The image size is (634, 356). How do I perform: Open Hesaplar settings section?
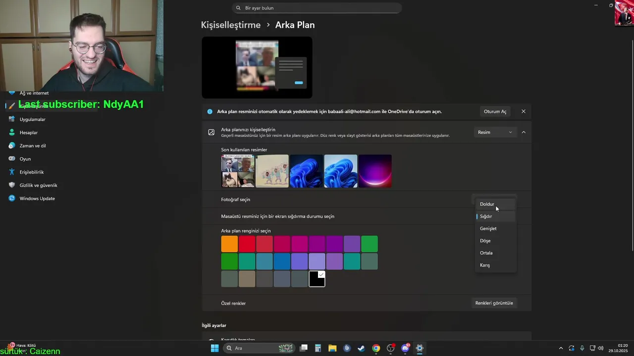click(x=29, y=133)
